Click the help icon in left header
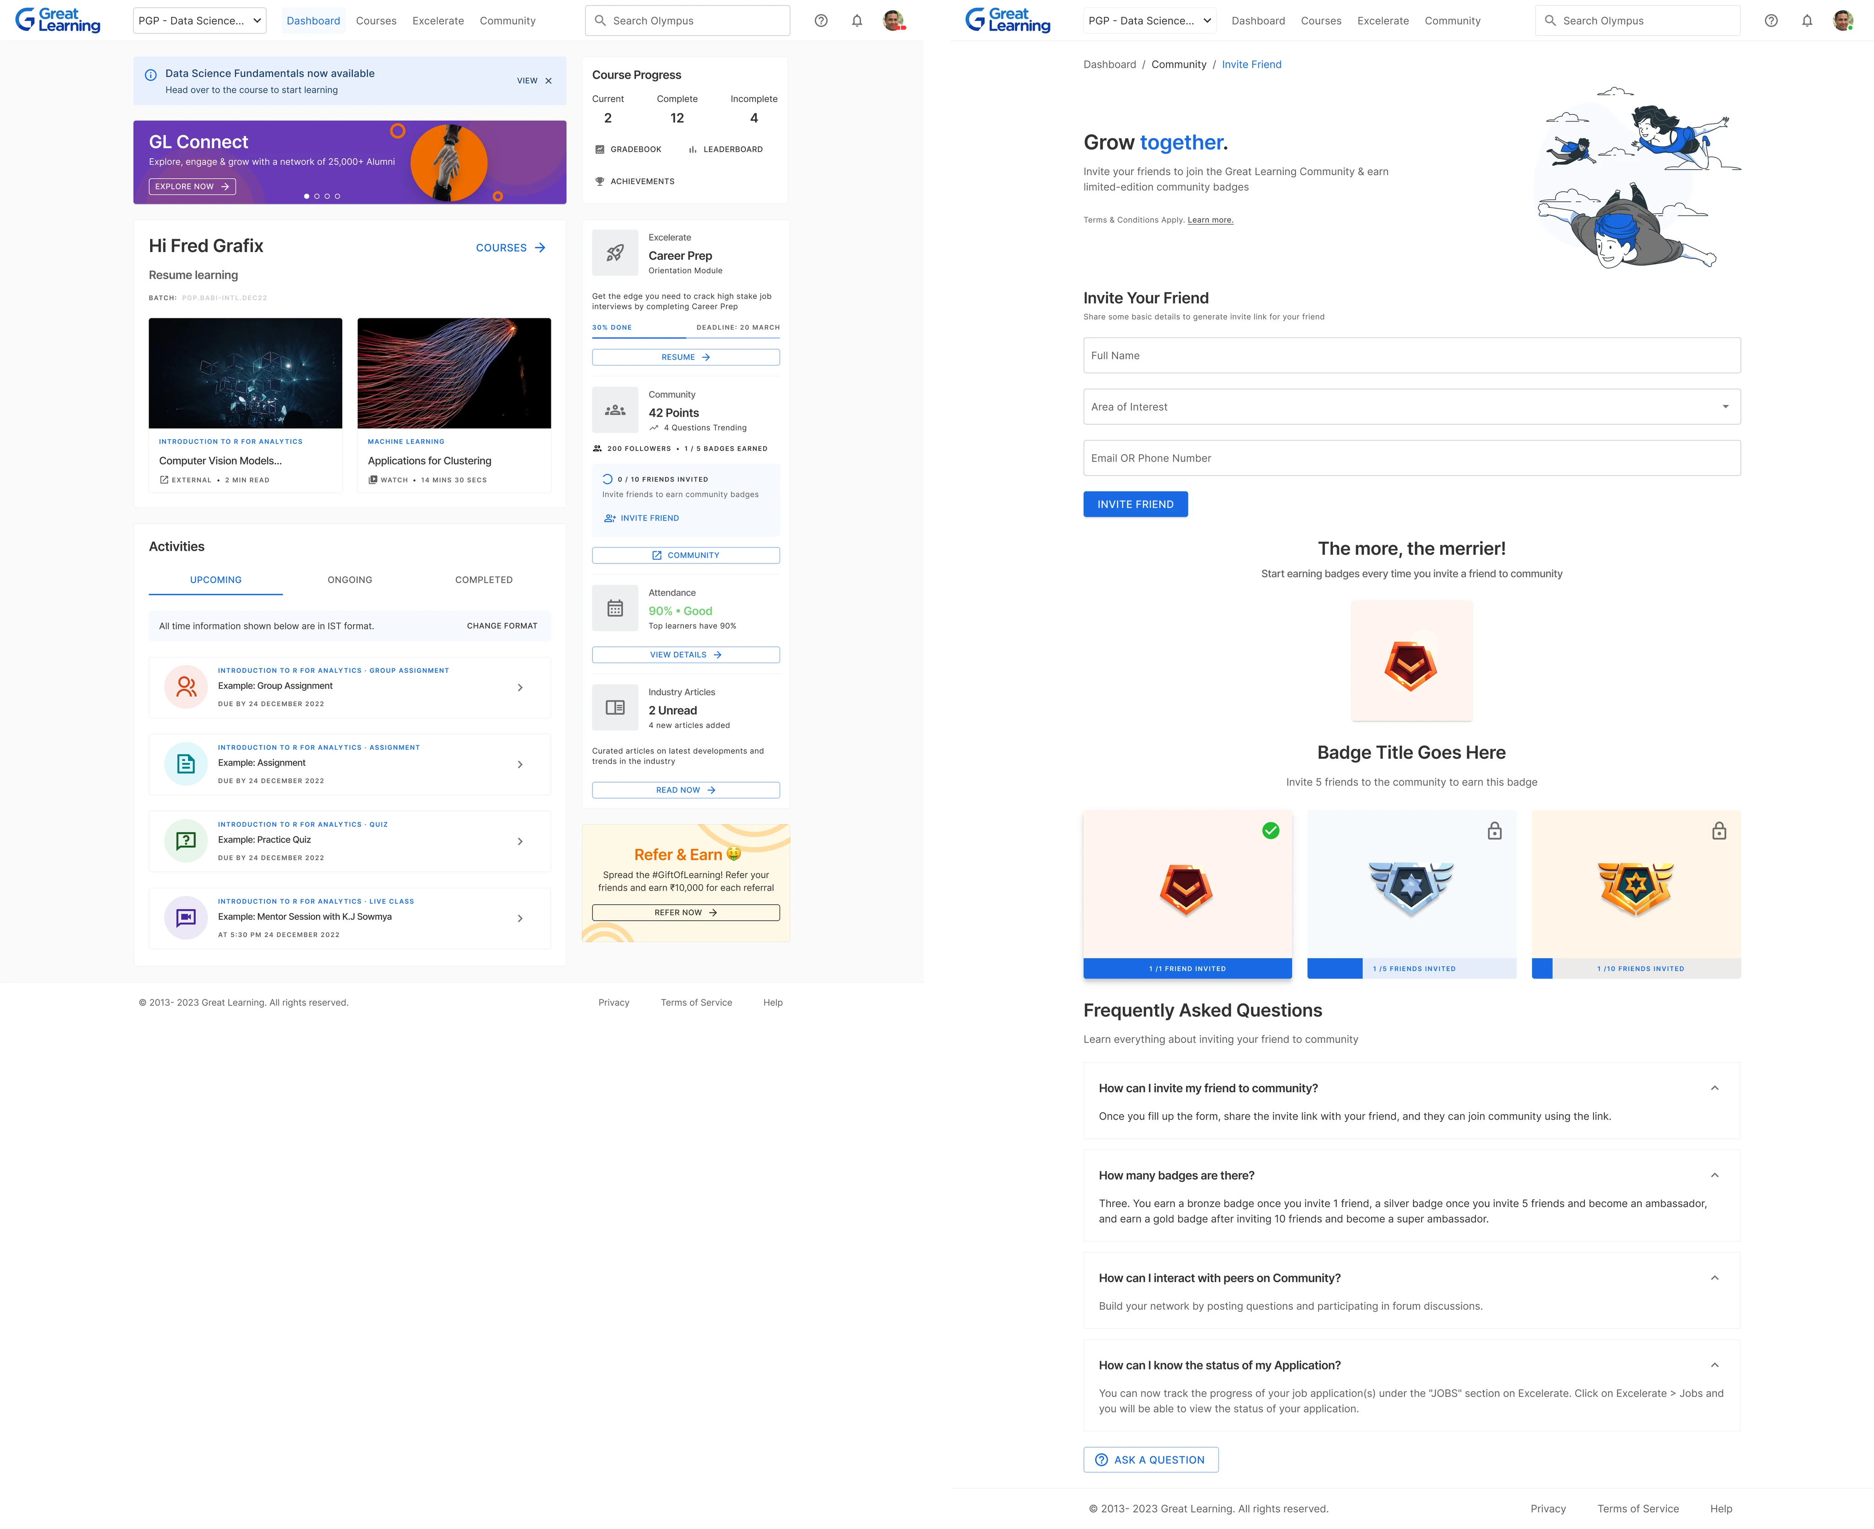The width and height of the screenshot is (1874, 1529). (x=820, y=20)
